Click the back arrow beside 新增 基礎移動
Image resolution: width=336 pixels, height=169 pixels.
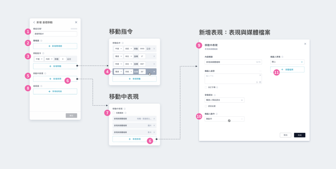click(x=34, y=22)
